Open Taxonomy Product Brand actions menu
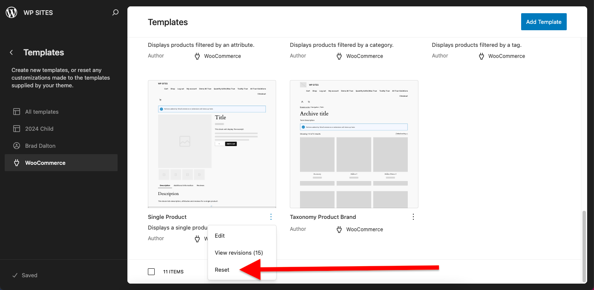The image size is (594, 290). [413, 217]
